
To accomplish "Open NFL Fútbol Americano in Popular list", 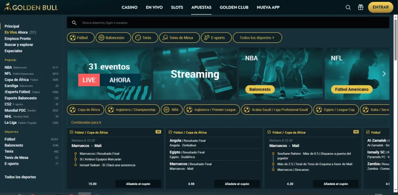I will [31, 73].
